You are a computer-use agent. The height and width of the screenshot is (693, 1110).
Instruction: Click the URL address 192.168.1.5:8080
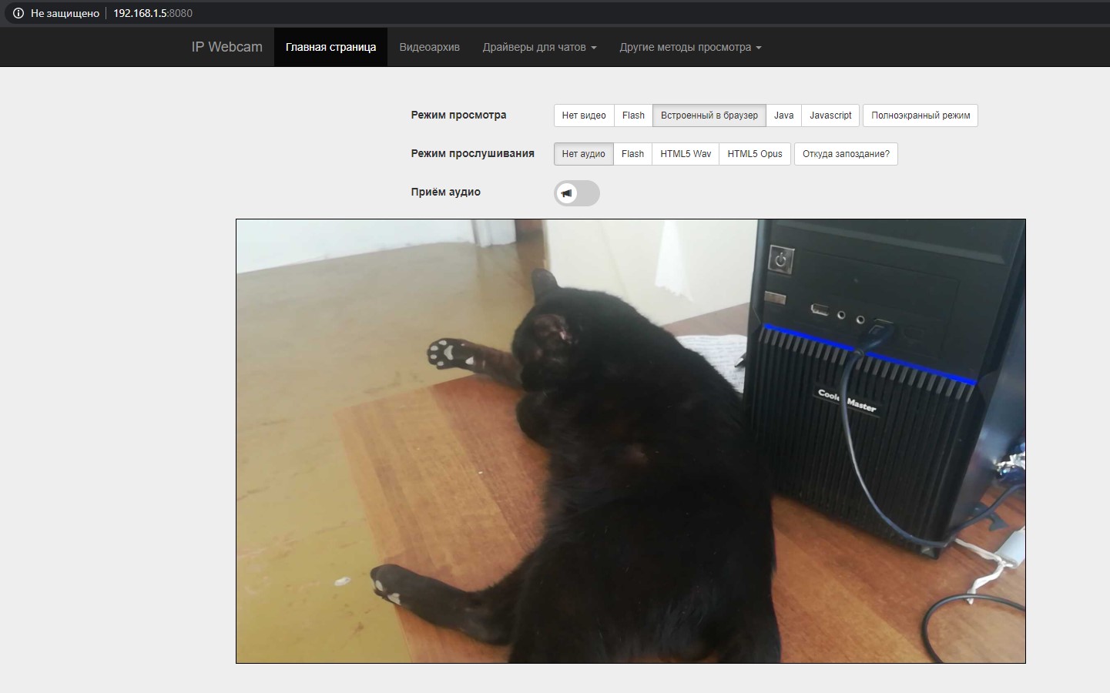tap(153, 13)
